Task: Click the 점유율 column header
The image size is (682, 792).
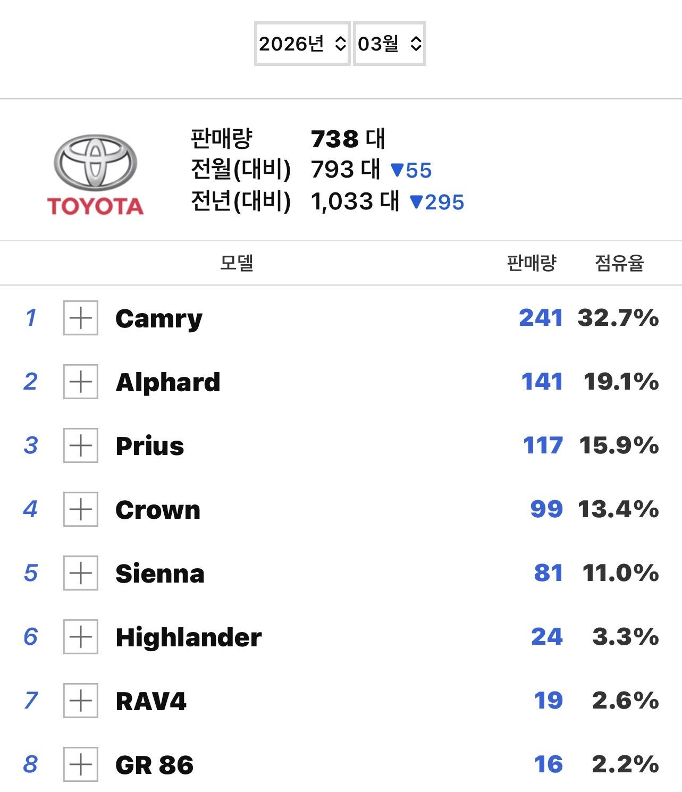Action: (x=619, y=263)
